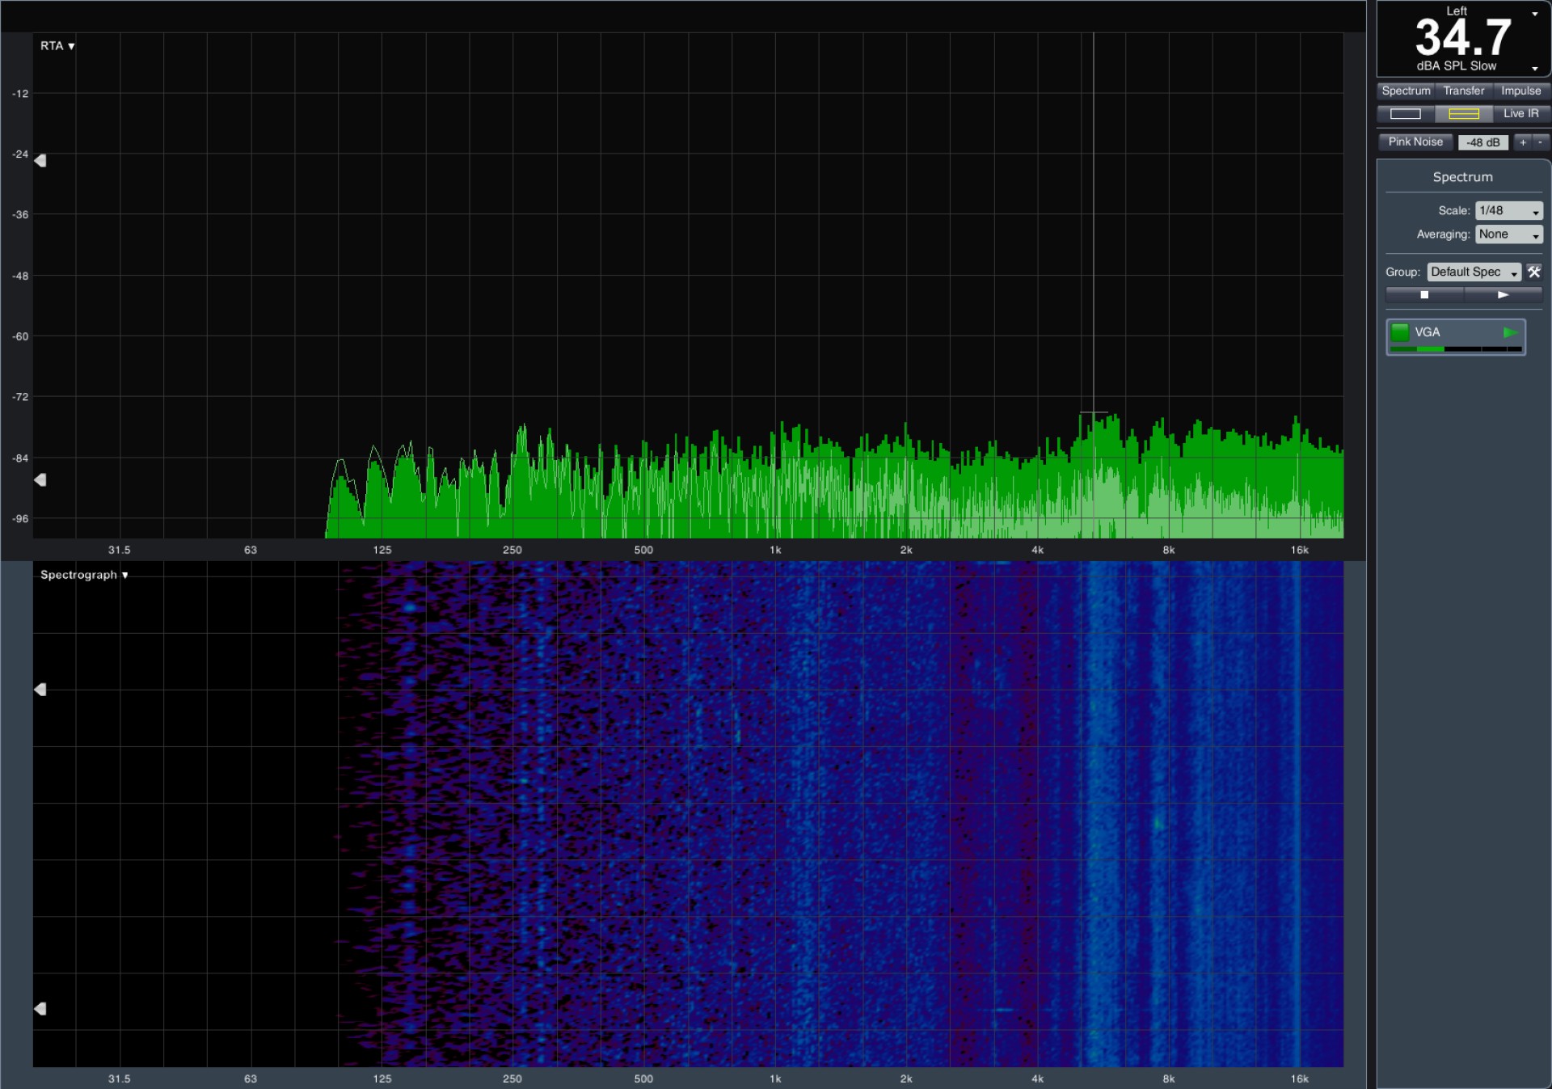1552x1089 pixels.
Task: Click the single-pane view layout icon
Action: [x=1405, y=114]
